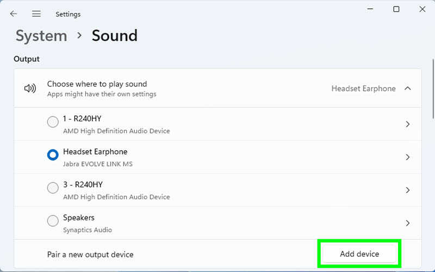Go to System in the breadcrumb

pyautogui.click(x=41, y=36)
